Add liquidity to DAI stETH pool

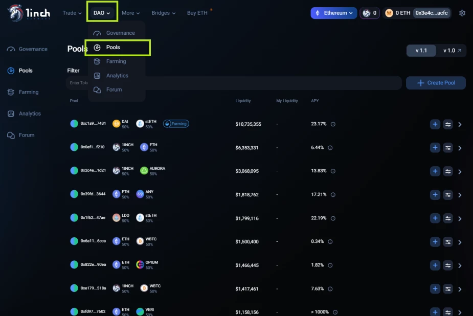point(435,124)
